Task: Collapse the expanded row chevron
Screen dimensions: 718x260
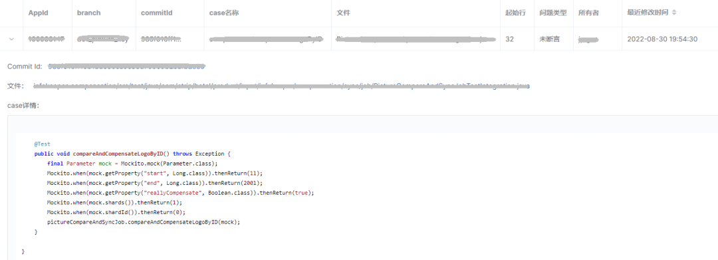Action: pyautogui.click(x=11, y=39)
